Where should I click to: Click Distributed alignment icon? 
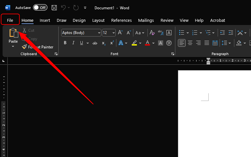pos(215,43)
